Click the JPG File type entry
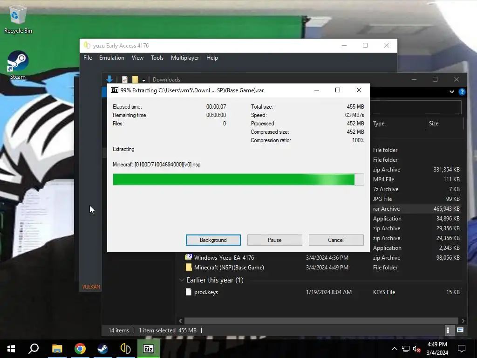The image size is (477, 358). tap(382, 199)
